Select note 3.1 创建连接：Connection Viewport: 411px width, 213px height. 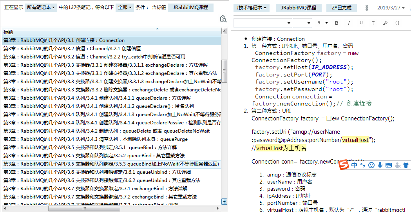pyautogui.click(x=112, y=40)
